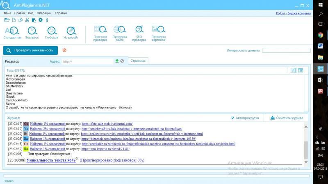Click the text view mode icon

pos(294,70)
